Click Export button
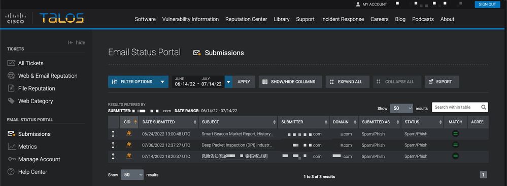Screen dimensions: 507x186 442,82
